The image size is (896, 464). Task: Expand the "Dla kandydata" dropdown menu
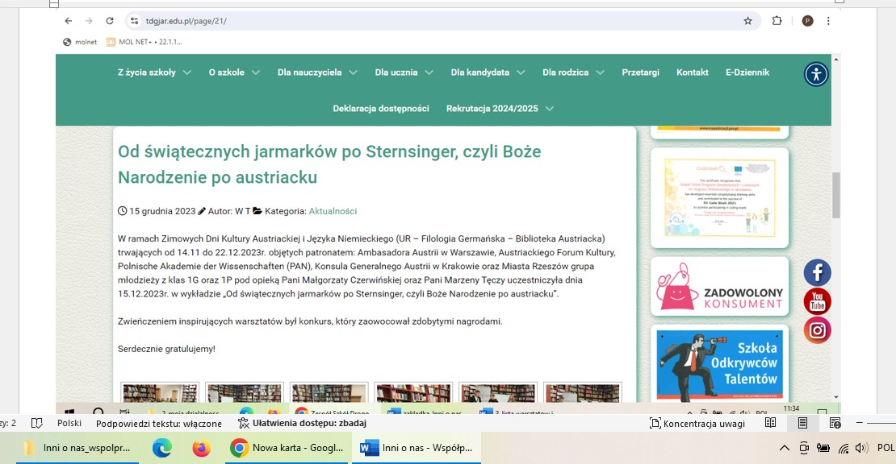click(x=488, y=72)
